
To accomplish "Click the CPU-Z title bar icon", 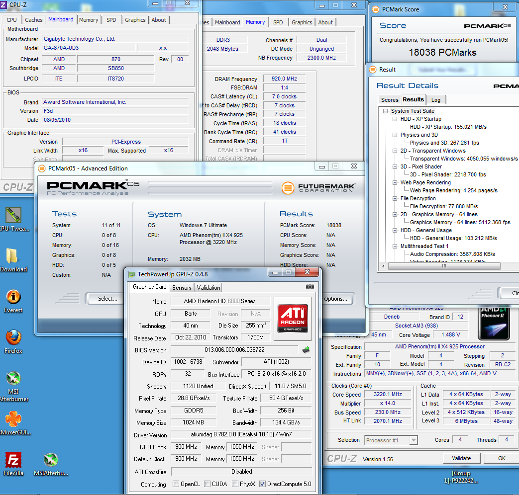I will click(x=3, y=4).
